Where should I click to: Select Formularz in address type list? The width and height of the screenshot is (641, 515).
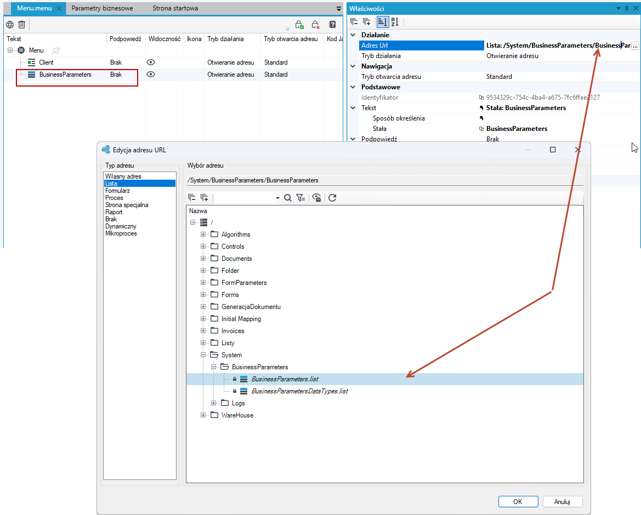click(118, 191)
